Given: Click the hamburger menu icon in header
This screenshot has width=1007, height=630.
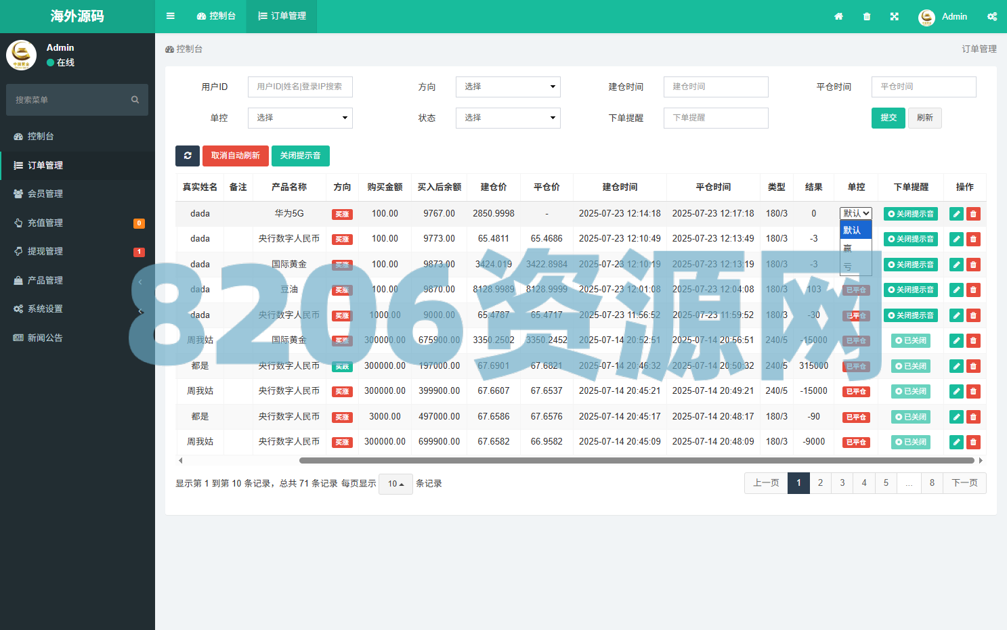Looking at the screenshot, I should pos(171,16).
